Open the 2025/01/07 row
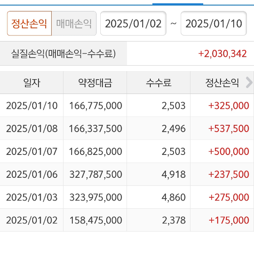254x254 pixels. (32, 151)
